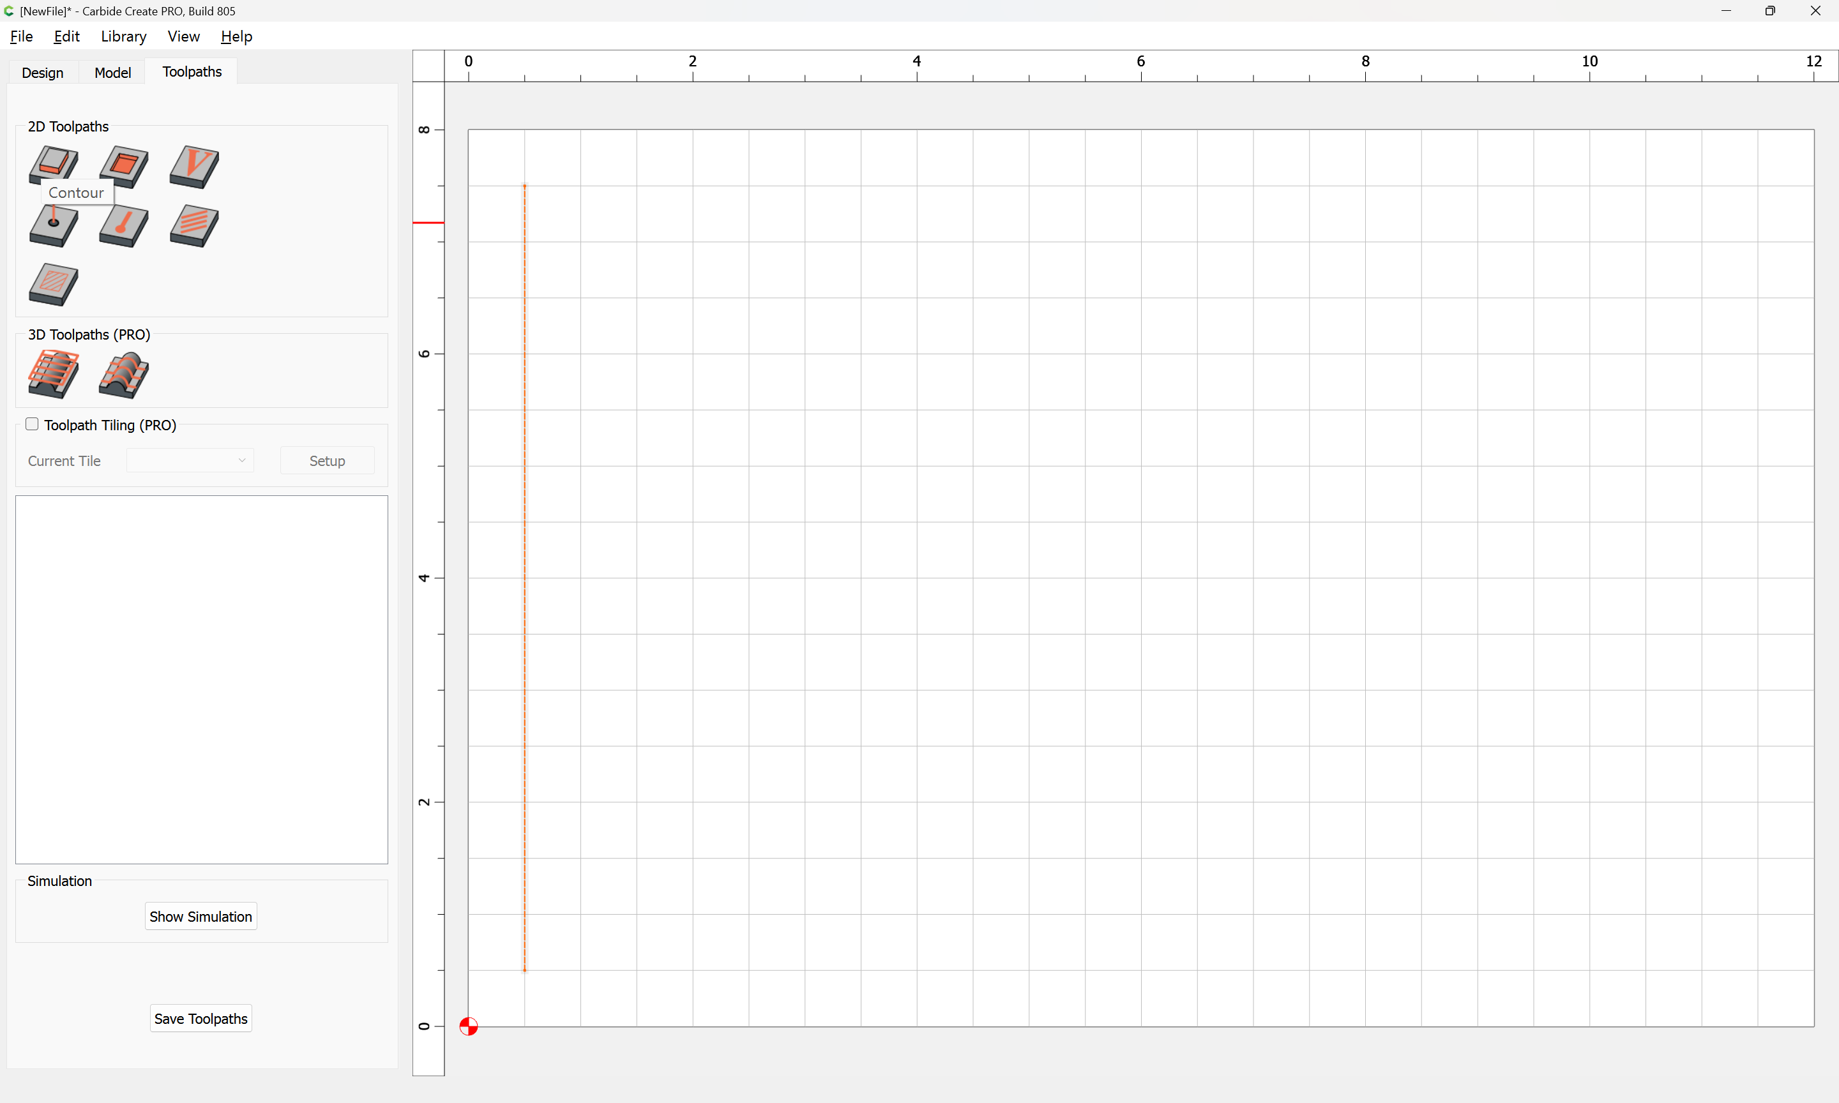Select the VCarve toolpath icon
This screenshot has width=1839, height=1103.
[x=194, y=167]
